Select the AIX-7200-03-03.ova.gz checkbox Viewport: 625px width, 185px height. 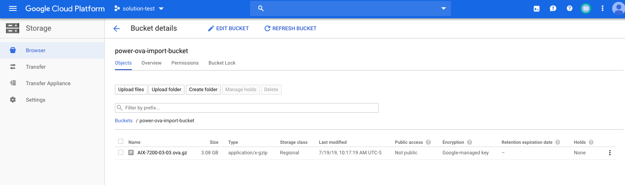pyautogui.click(x=121, y=152)
